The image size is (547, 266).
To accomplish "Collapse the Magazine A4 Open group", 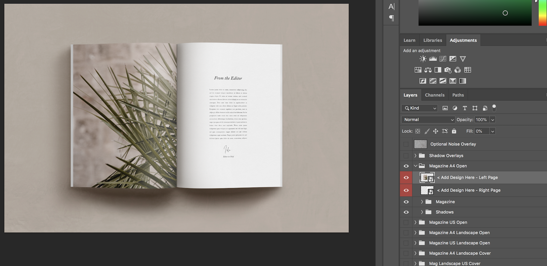I will click(415, 166).
